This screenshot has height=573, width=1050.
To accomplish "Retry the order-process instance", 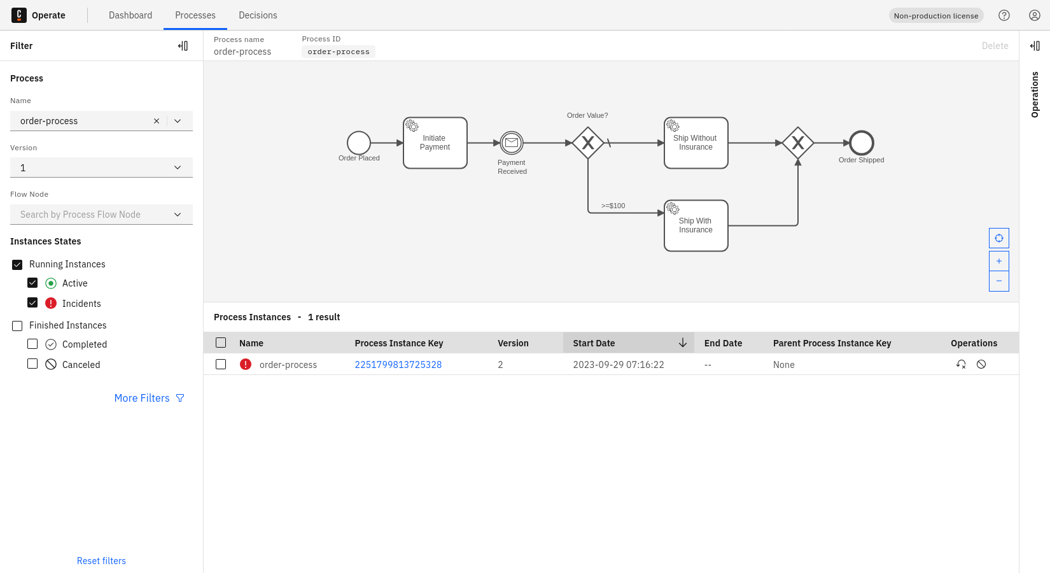I will point(961,364).
